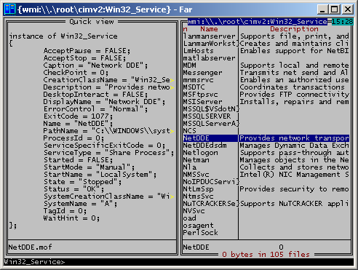
Task: Click the ExitCode = 1077 line
Action: tap(78, 116)
